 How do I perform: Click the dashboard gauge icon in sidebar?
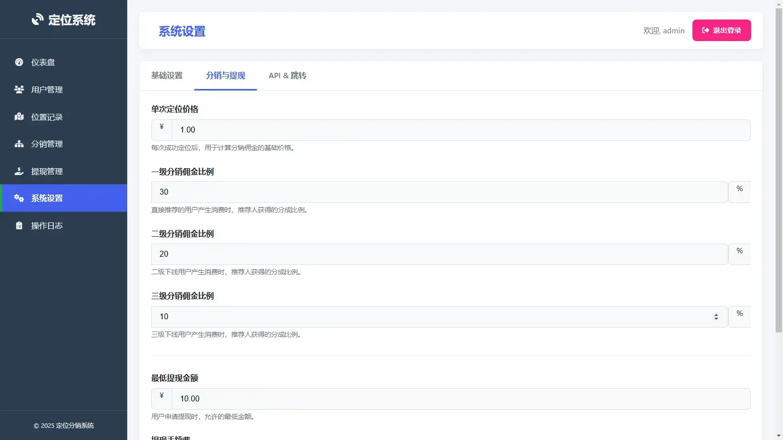point(19,62)
